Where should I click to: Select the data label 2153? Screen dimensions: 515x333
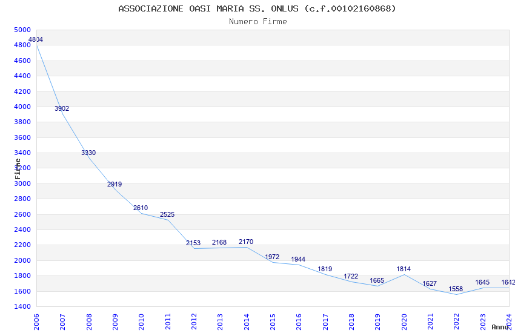tap(193, 243)
